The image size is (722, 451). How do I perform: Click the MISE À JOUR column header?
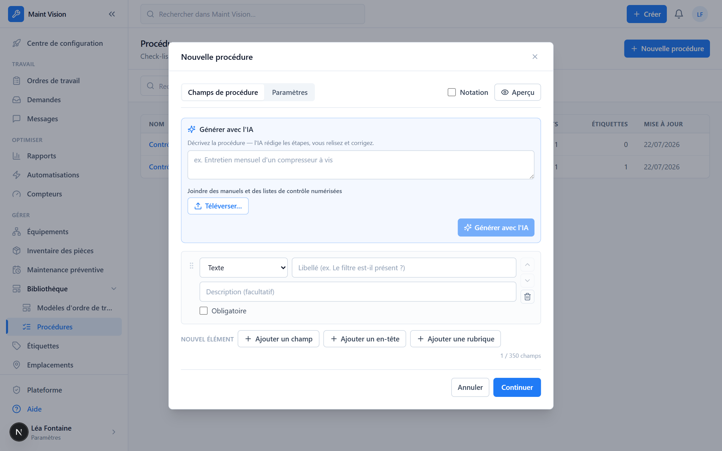663,124
